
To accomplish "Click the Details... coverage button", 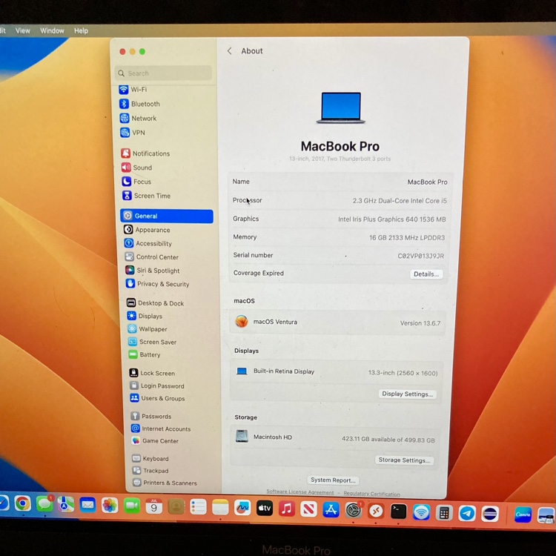I will coord(426,274).
